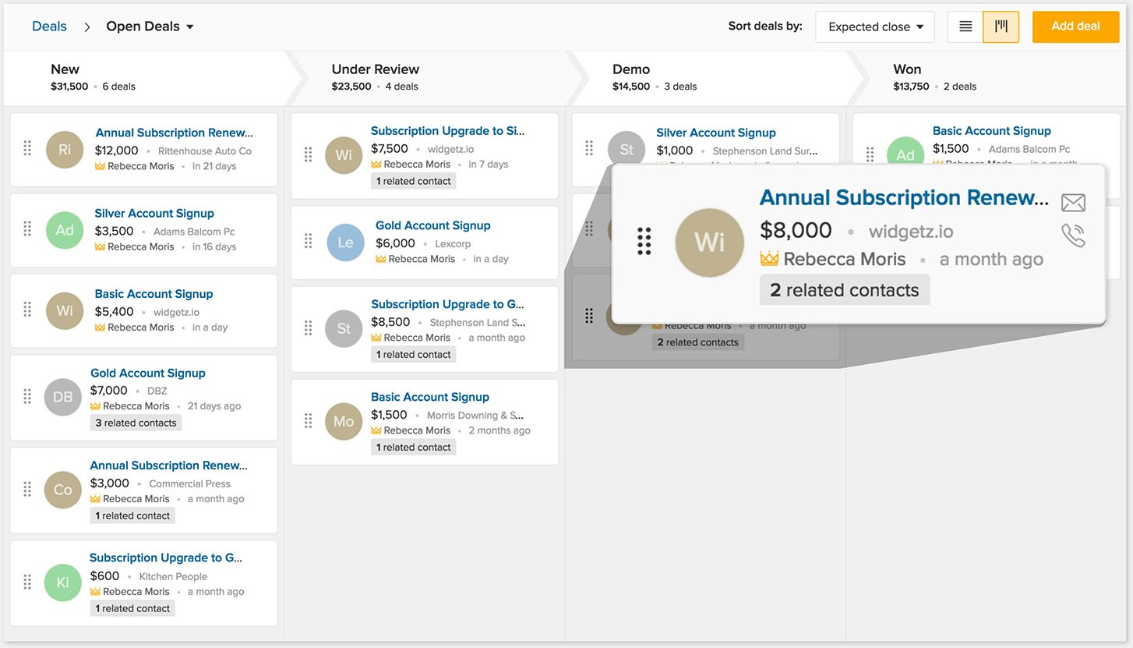Click drag handle on Morris Downing deal
1133x648 pixels.
coord(308,421)
